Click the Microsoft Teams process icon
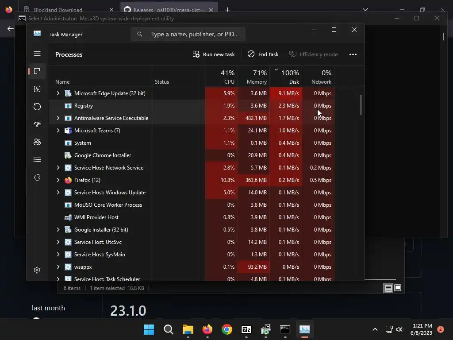 pyautogui.click(x=68, y=131)
